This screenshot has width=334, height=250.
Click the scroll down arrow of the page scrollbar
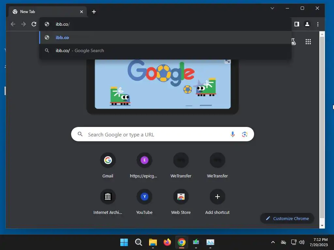322,226
